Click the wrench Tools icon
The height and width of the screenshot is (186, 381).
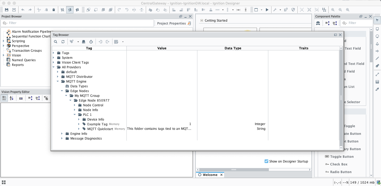(275, 10)
